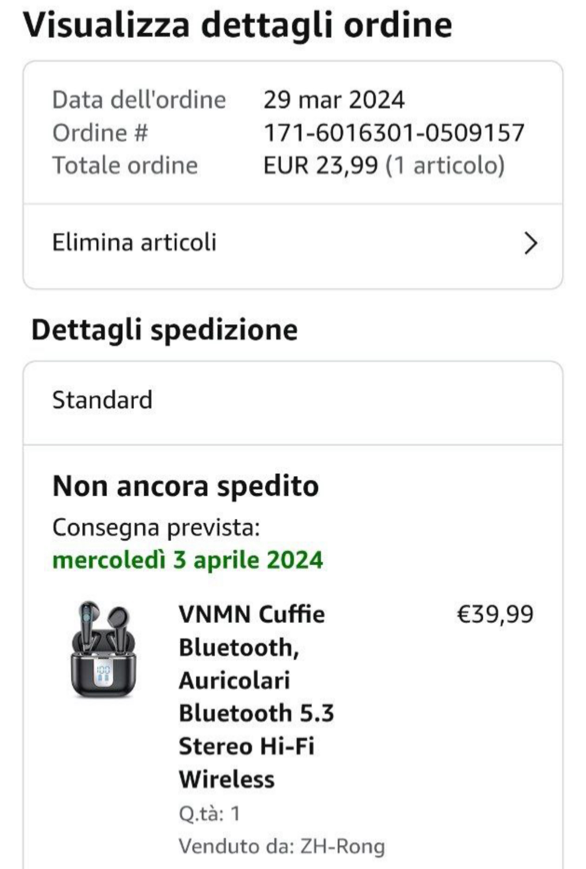
Task: Click the (1 articolo) item count
Action: click(x=445, y=165)
